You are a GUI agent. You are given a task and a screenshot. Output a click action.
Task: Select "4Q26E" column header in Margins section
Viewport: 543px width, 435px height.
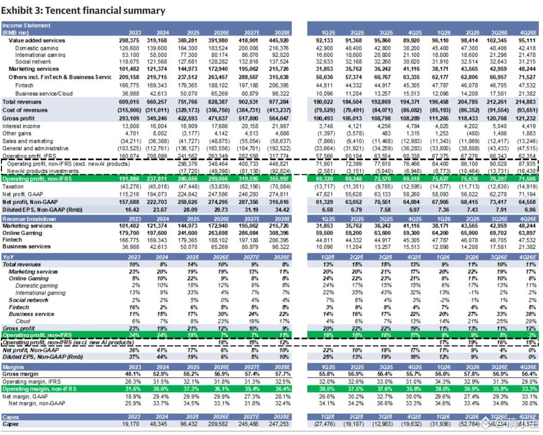point(529,367)
